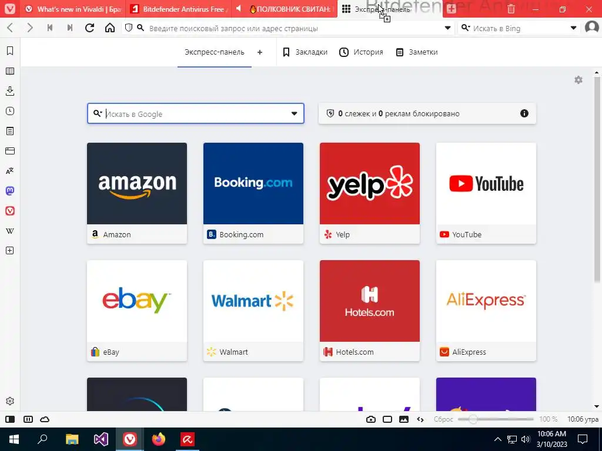Go to the Home page

point(110,28)
